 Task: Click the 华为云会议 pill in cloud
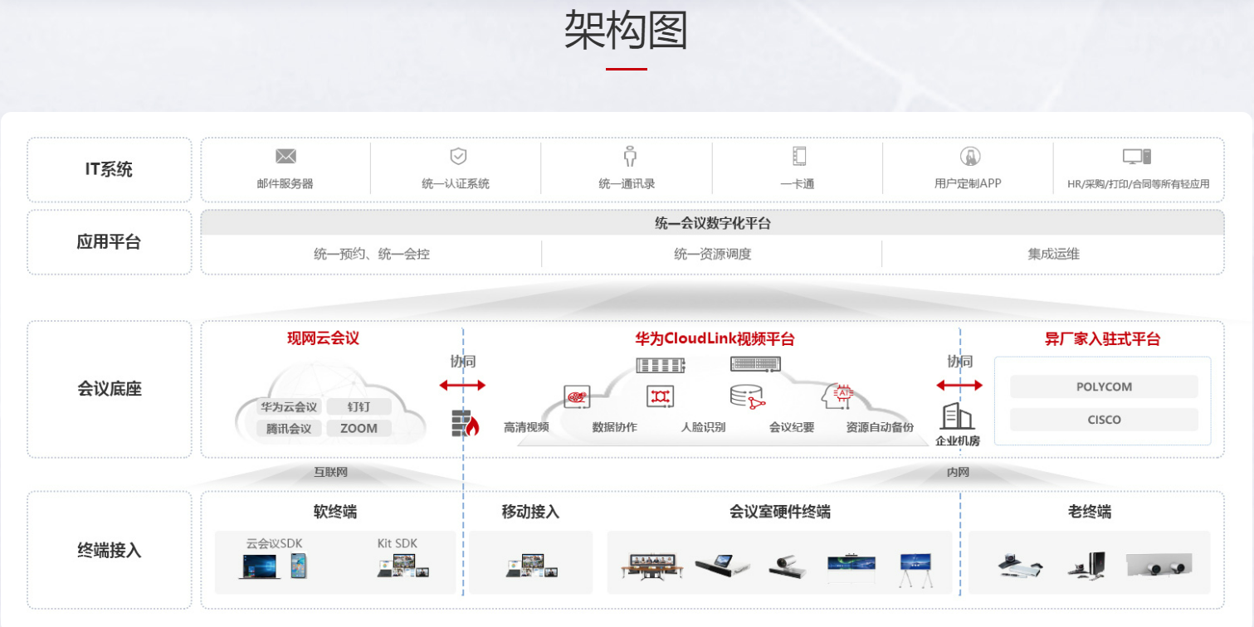289,407
